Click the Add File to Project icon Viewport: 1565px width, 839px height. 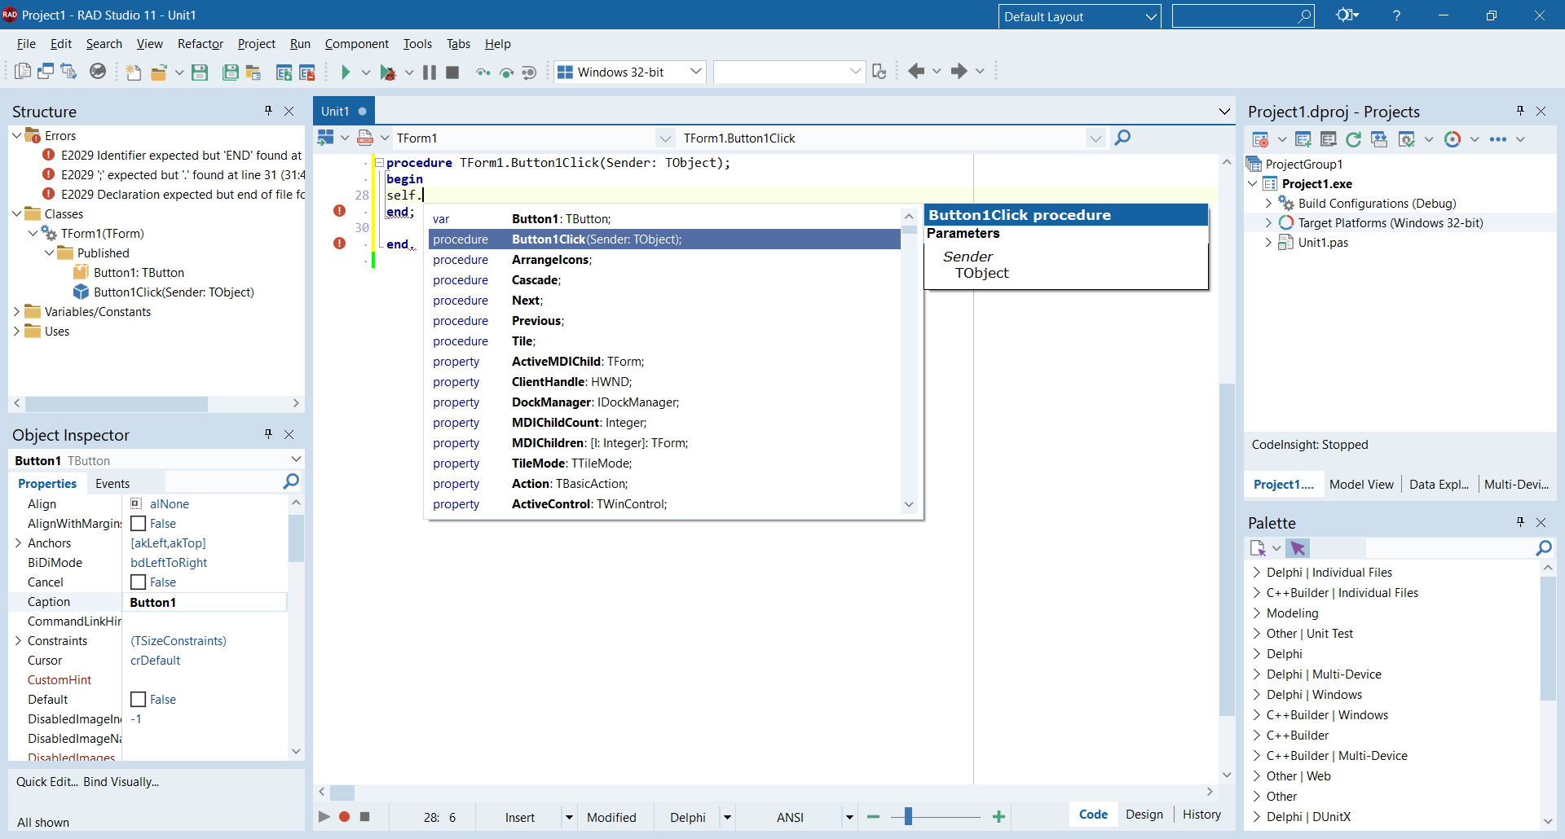284,72
